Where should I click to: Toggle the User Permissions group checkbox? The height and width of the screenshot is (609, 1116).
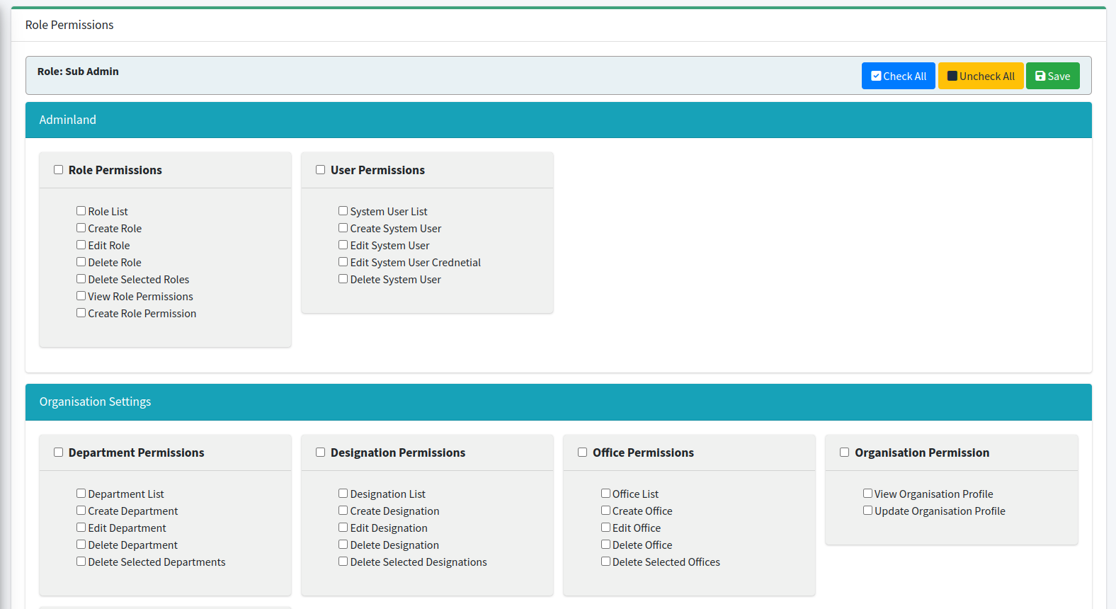click(321, 170)
